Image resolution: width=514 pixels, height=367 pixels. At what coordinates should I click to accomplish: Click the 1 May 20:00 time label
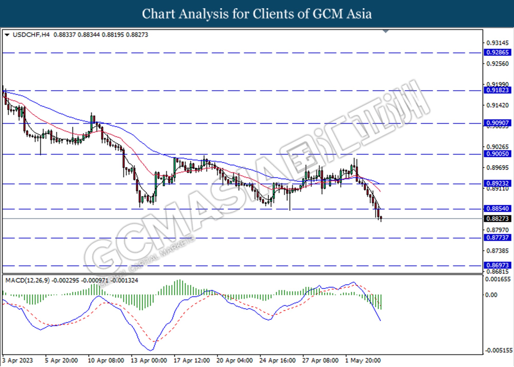click(363, 361)
